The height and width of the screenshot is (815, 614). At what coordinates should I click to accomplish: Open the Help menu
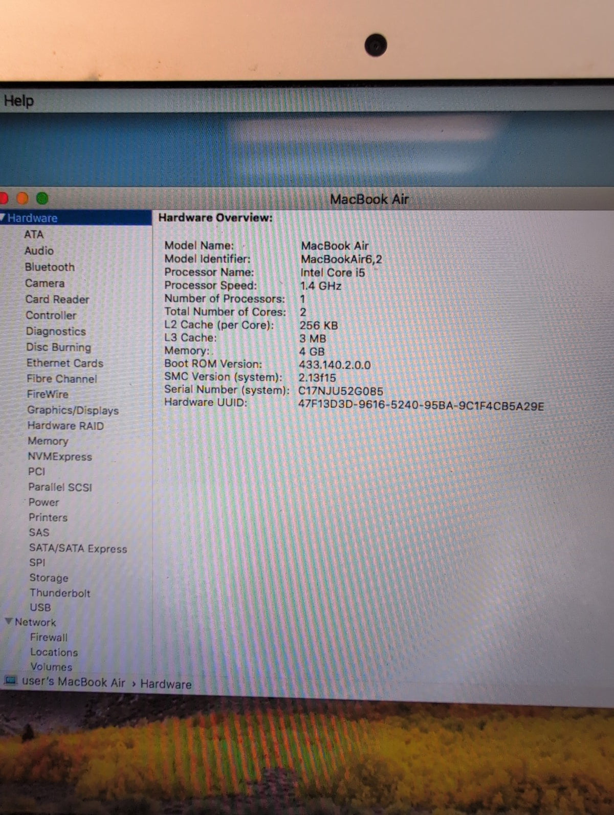point(18,101)
